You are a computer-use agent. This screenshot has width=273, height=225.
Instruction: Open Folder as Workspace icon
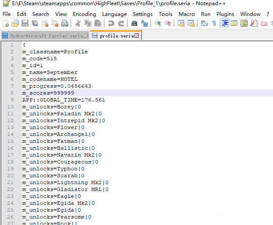pyautogui.click(x=264, y=23)
